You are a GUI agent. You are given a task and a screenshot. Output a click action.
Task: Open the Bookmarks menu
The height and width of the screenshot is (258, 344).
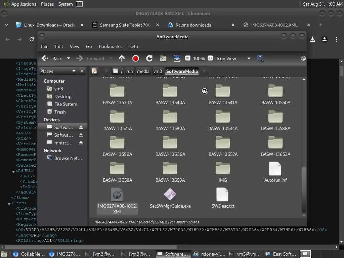(x=110, y=46)
